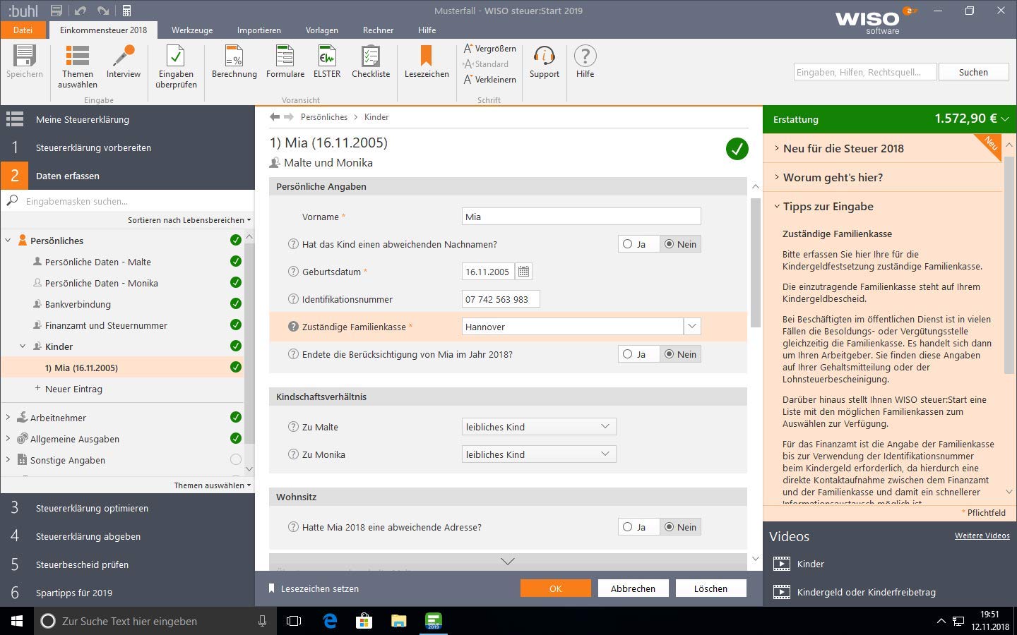Open the Zu Malte relationship dropdown
The height and width of the screenshot is (635, 1017).
pyautogui.click(x=605, y=427)
